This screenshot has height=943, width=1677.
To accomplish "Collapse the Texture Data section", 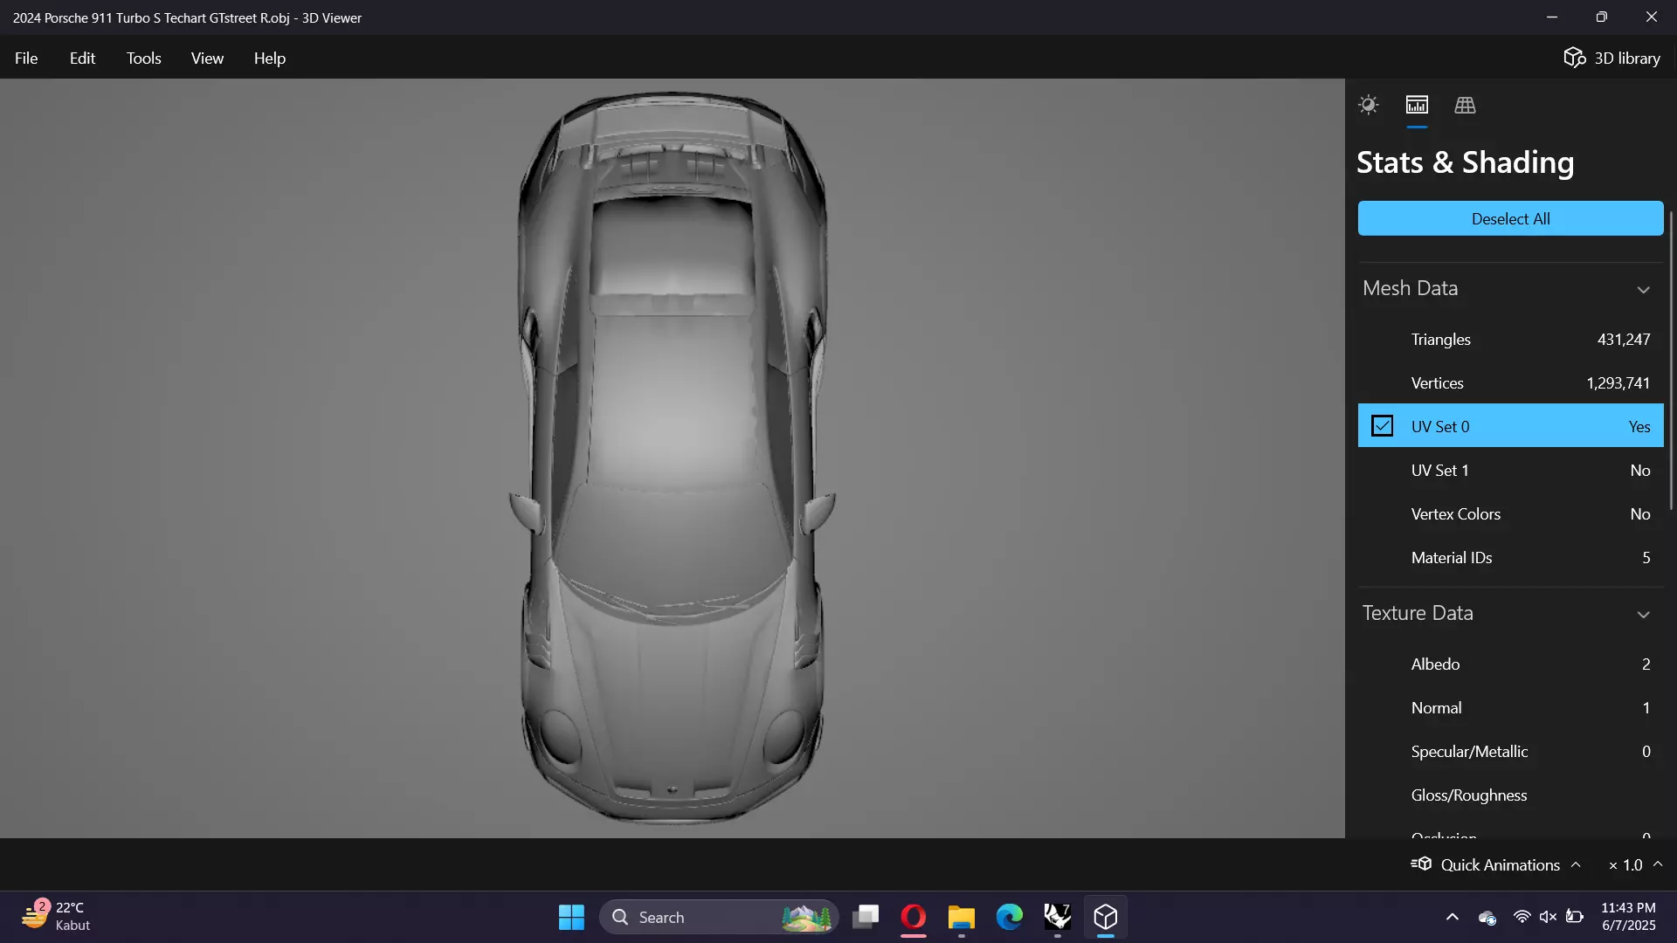I will click(1643, 614).
